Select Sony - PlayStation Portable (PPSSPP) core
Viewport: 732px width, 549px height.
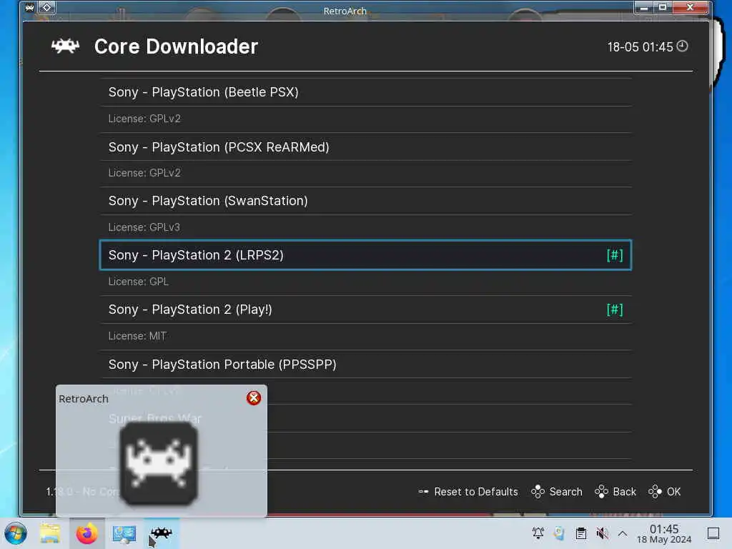pos(365,364)
